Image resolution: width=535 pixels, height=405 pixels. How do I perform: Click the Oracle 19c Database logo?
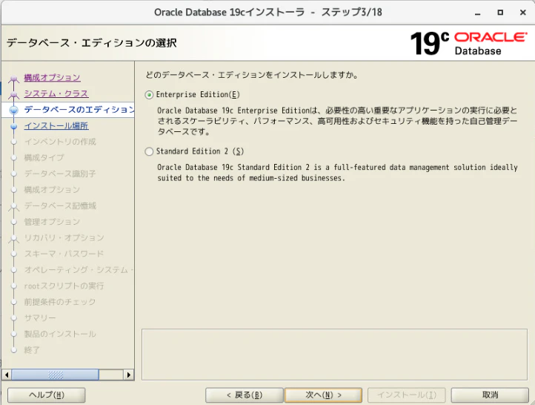point(468,43)
